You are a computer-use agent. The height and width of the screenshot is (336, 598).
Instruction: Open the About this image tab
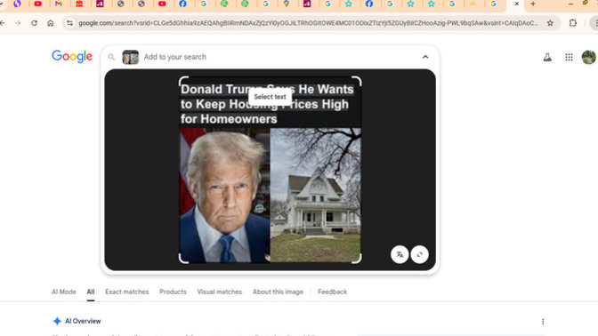[x=278, y=292]
